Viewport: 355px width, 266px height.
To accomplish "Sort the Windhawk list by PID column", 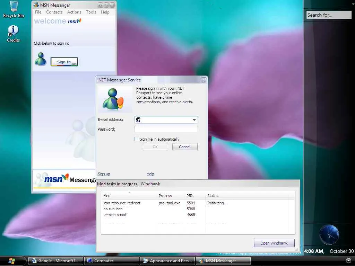I will point(195,196).
